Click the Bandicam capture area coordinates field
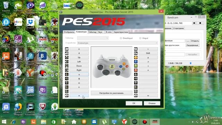This screenshot has width=222, height=125. tap(178, 23)
